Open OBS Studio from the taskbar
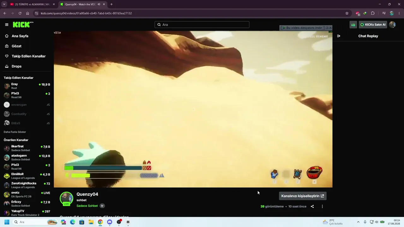 119,222
